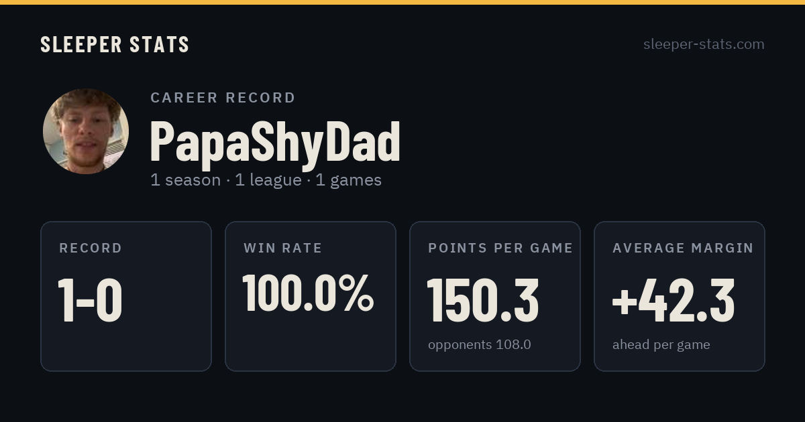Select the PapaShyDad username heading
Screen dimensions: 805x422
pyautogui.click(x=275, y=141)
